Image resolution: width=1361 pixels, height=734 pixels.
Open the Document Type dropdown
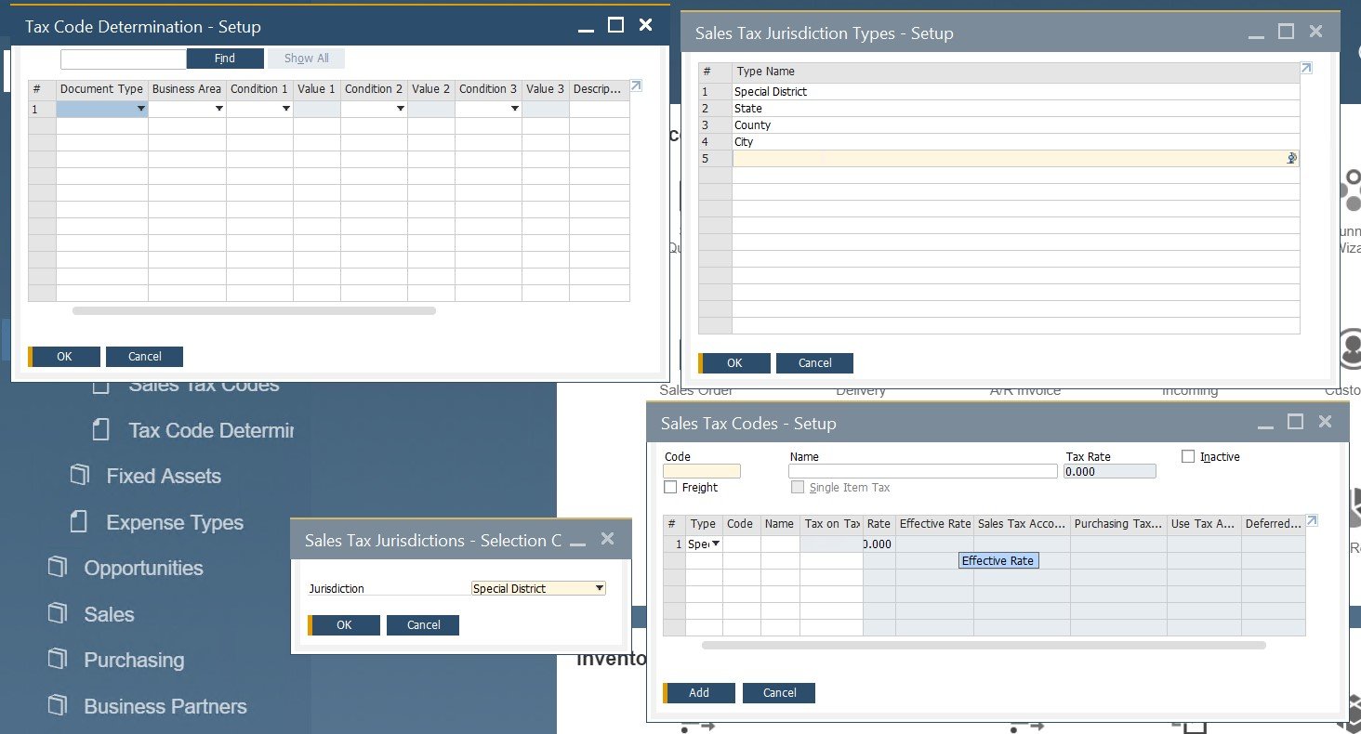tap(141, 109)
